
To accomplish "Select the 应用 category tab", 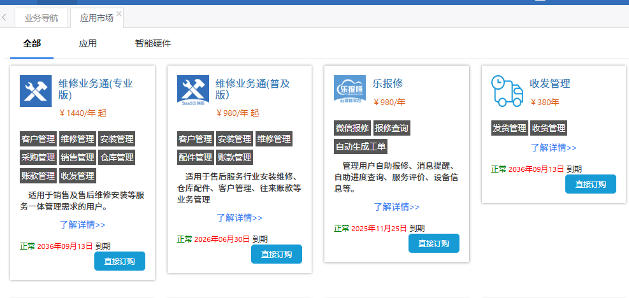I will coord(88,44).
